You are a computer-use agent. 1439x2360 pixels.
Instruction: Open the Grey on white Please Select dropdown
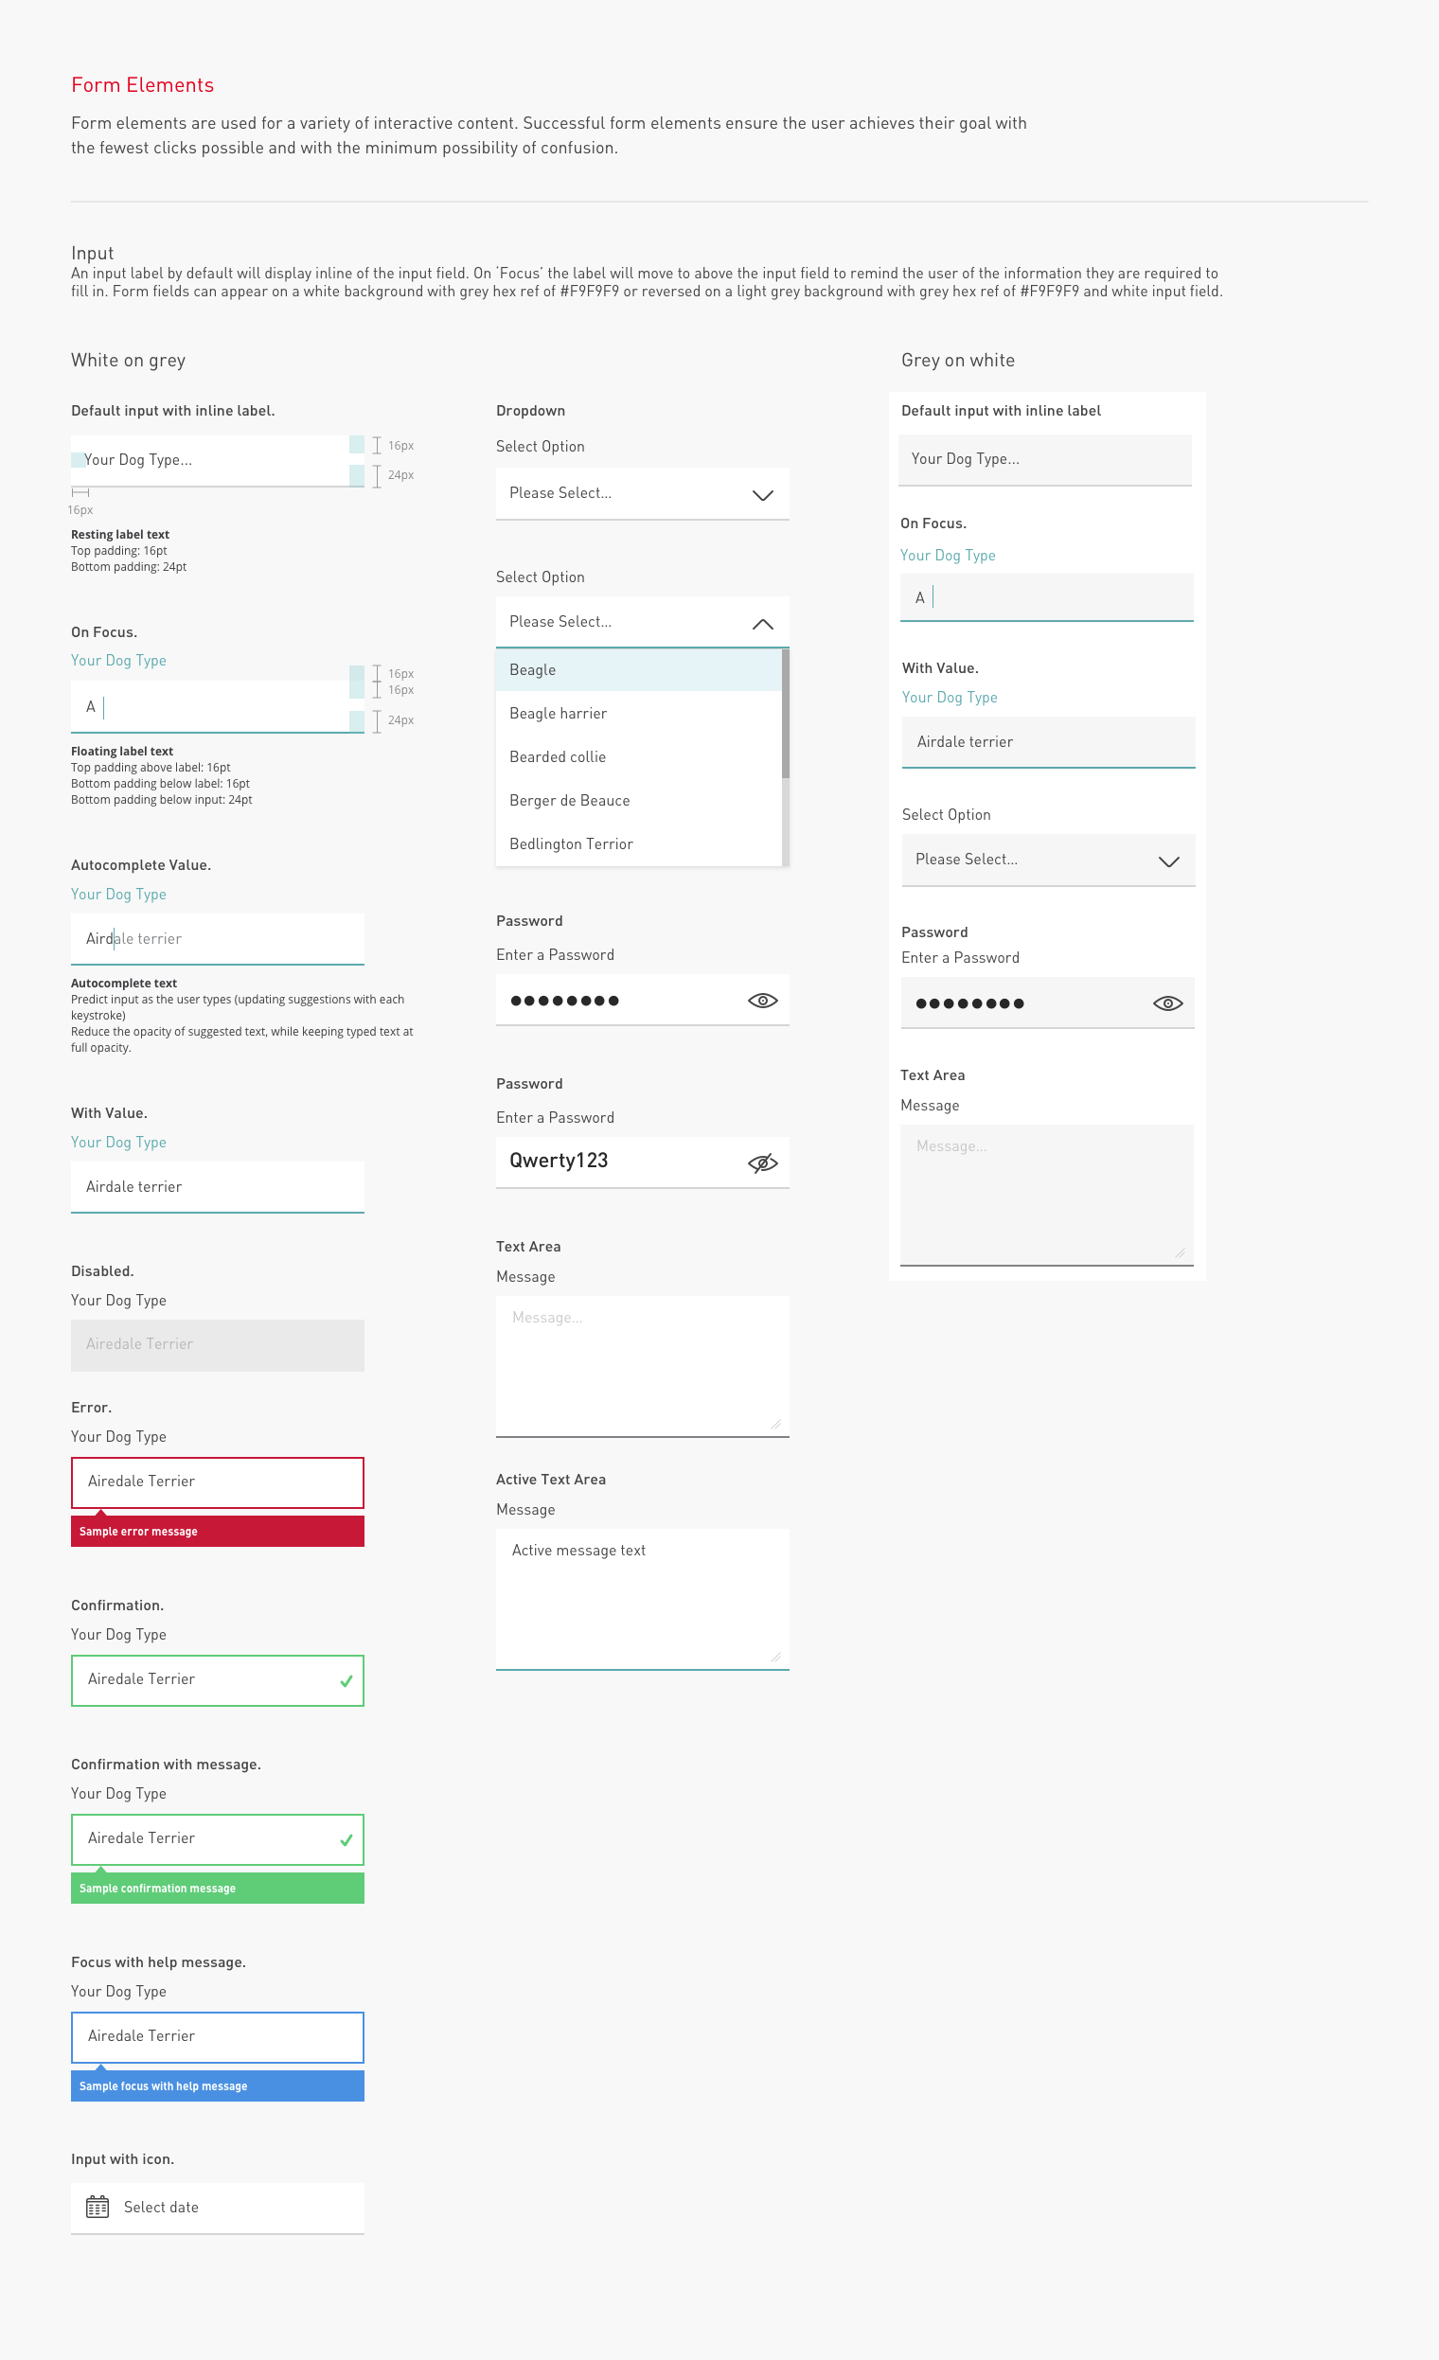1168,861
